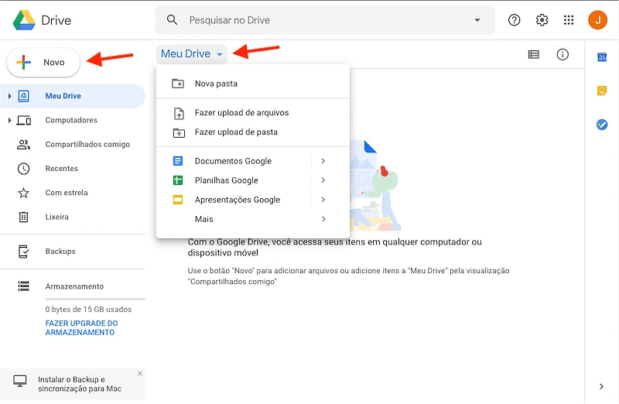Select Meu Drive in the sidebar
This screenshot has height=404, width=619.
point(73,96)
